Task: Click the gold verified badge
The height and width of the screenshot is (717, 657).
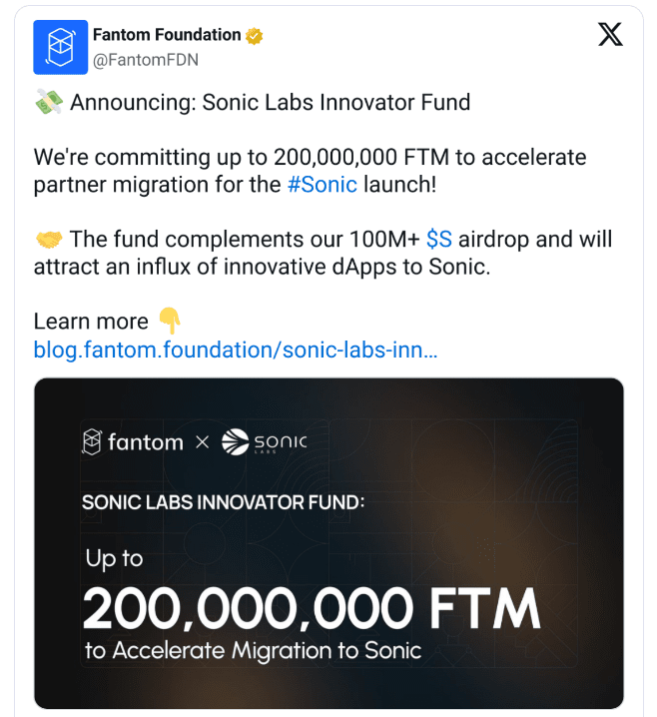Action: pos(255,36)
